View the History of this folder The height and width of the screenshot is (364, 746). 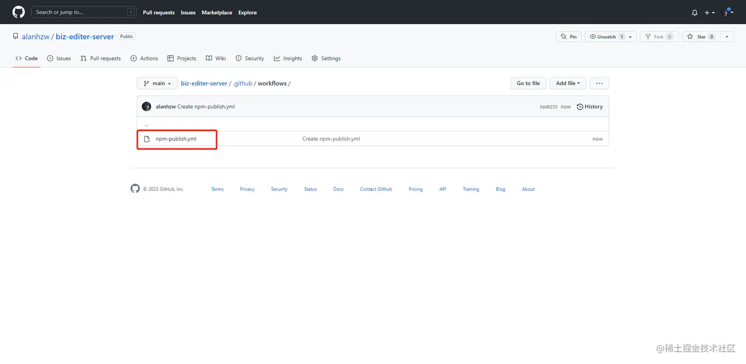(590, 107)
